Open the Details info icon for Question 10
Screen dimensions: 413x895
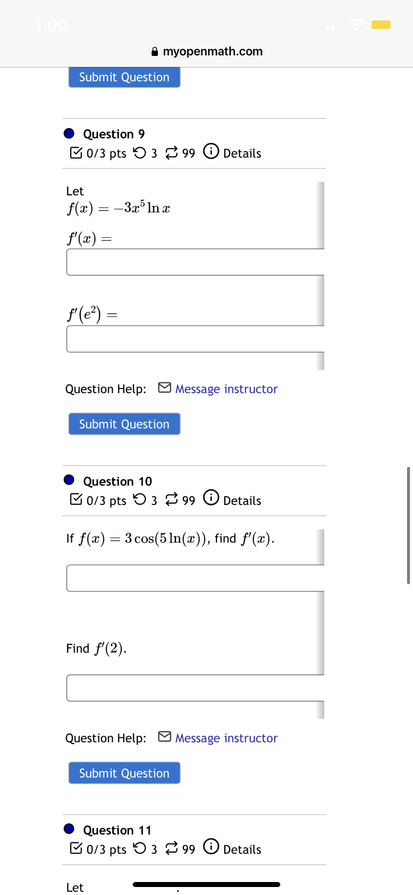pos(211,497)
